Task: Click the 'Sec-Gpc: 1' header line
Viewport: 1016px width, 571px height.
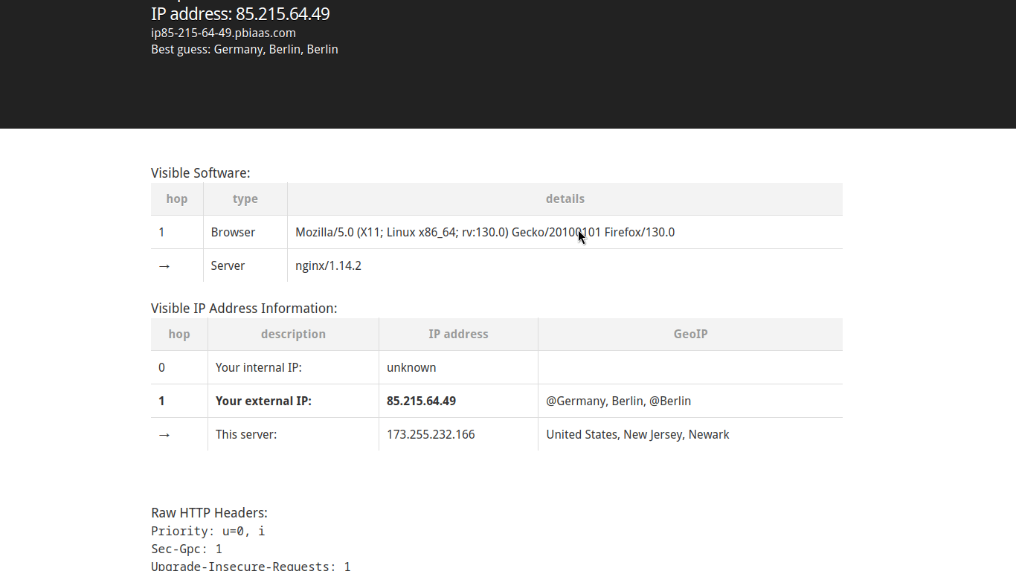Action: (x=187, y=549)
